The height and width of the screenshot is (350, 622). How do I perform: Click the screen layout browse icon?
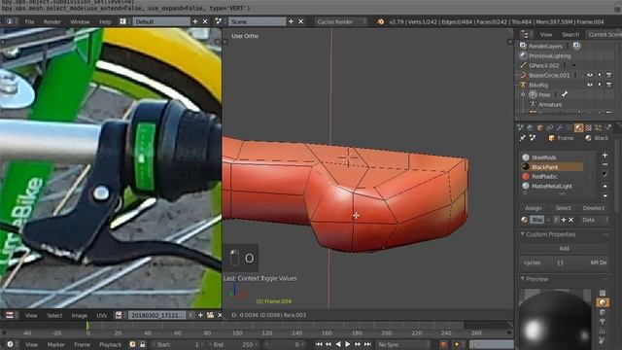(x=123, y=21)
